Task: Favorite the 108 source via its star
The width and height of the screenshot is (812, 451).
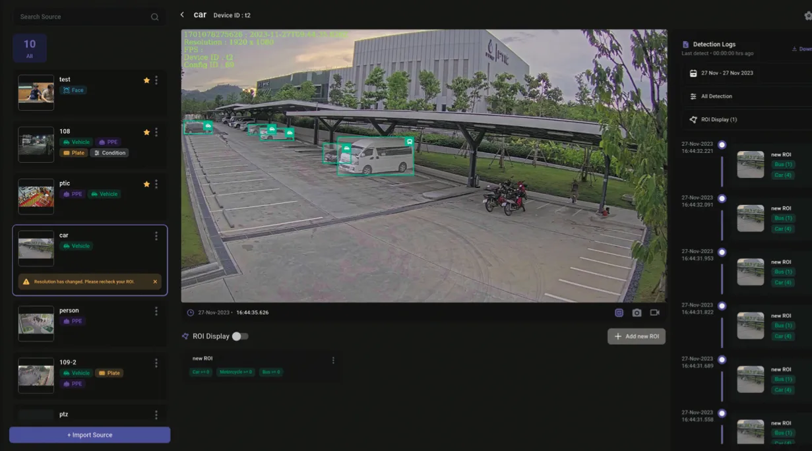Action: pos(146,131)
